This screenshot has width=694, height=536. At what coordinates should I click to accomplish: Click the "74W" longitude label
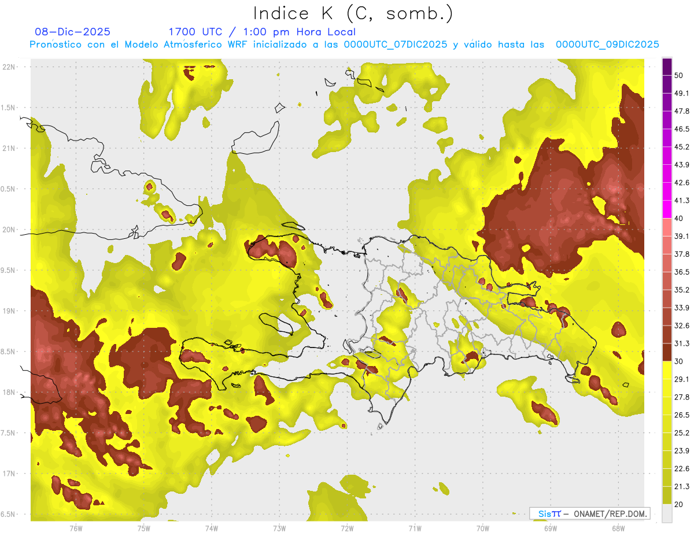(212, 528)
